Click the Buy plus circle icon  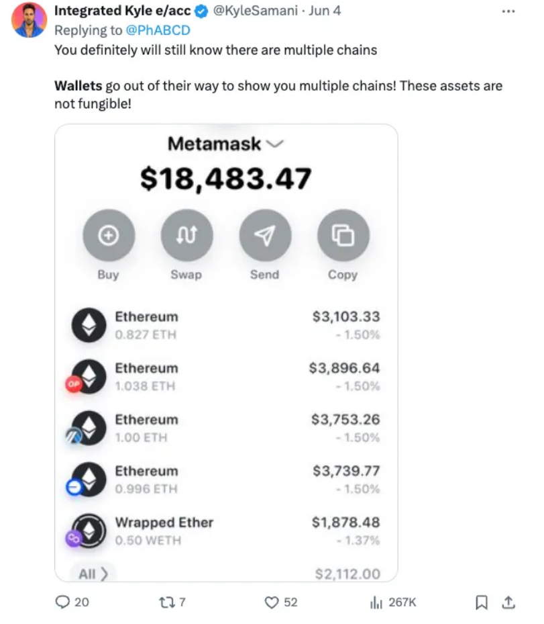tap(109, 235)
